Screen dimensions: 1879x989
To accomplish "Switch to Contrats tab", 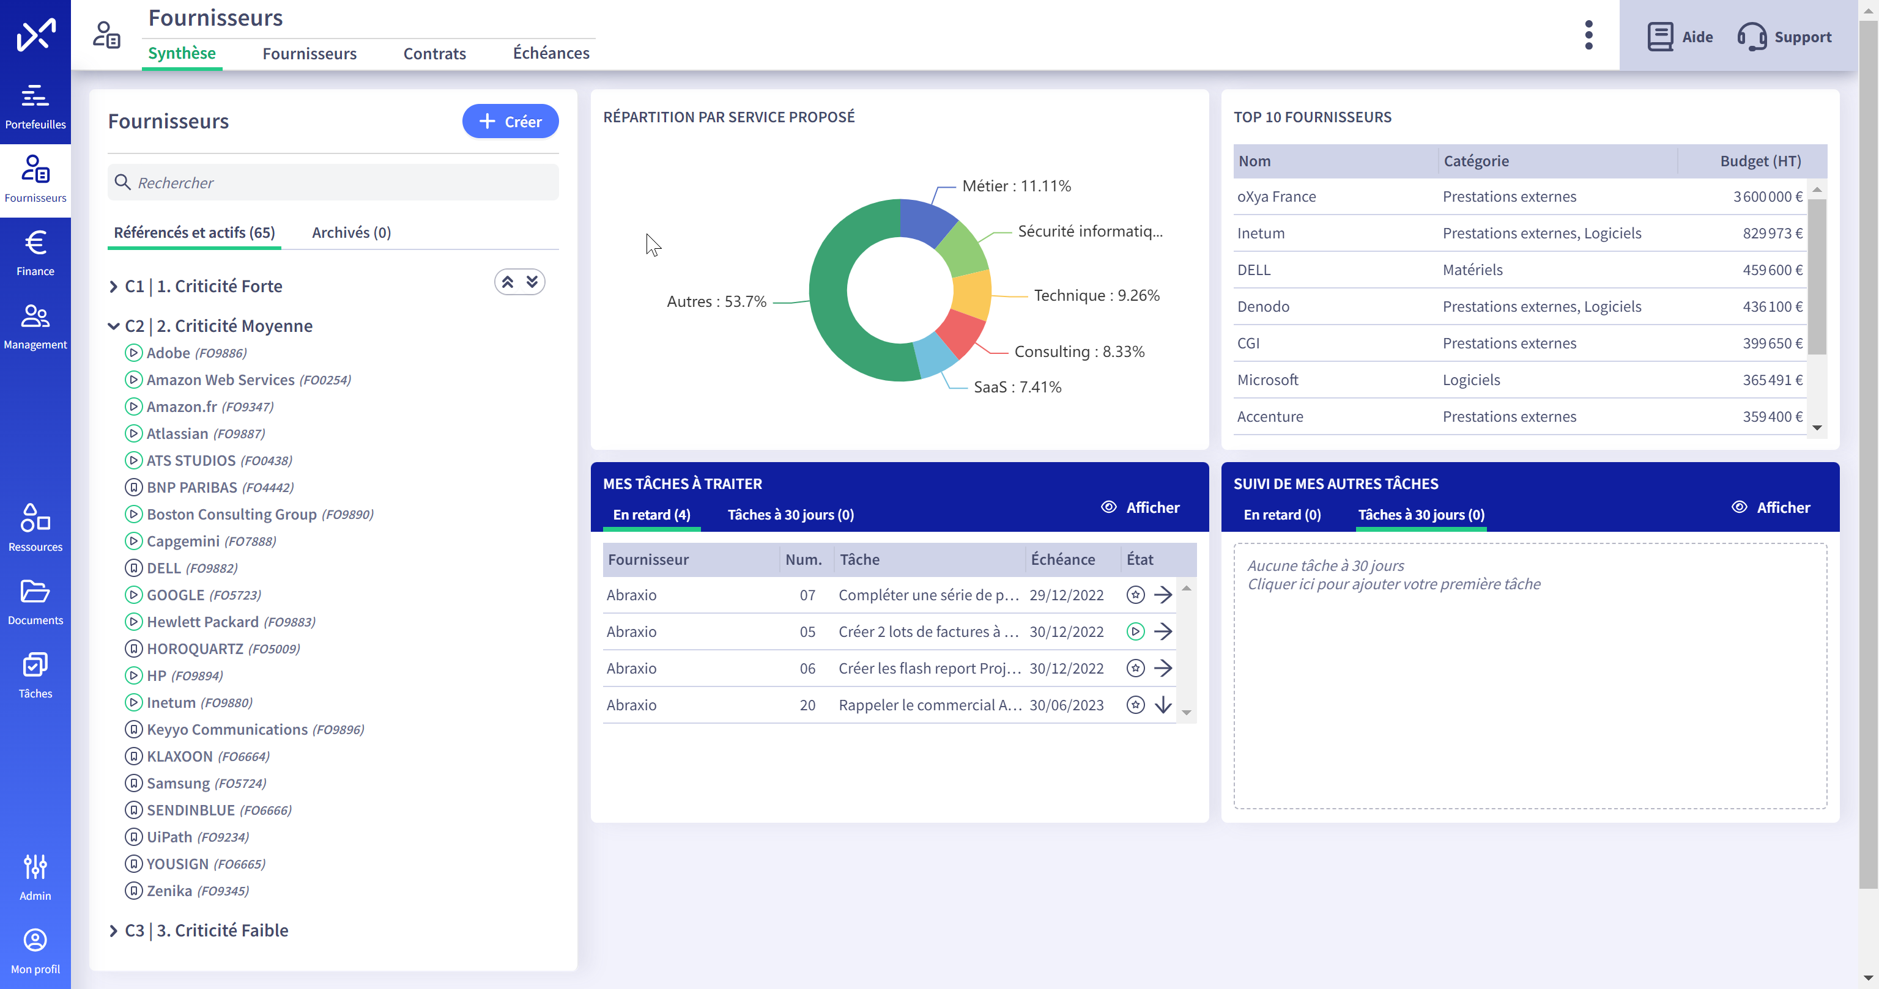I will click(x=435, y=53).
